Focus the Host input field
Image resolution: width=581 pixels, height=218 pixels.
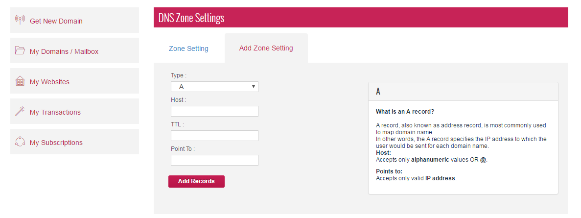pyautogui.click(x=214, y=111)
